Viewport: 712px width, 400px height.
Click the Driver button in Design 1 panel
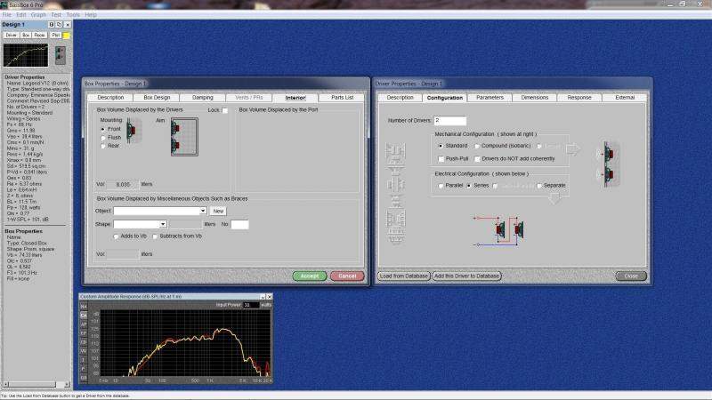pos(12,35)
